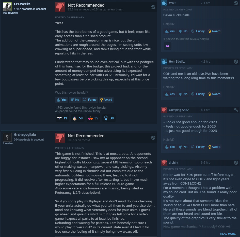This screenshot has width=240, height=237.
Task: Open CPLWeeks' profile name link
Action: point(22,4)
